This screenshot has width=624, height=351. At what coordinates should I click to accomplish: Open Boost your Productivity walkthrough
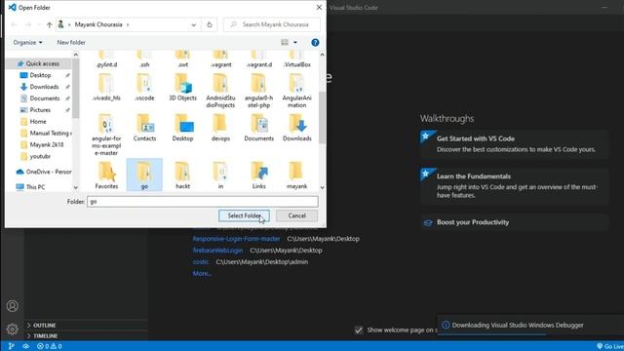click(514, 222)
